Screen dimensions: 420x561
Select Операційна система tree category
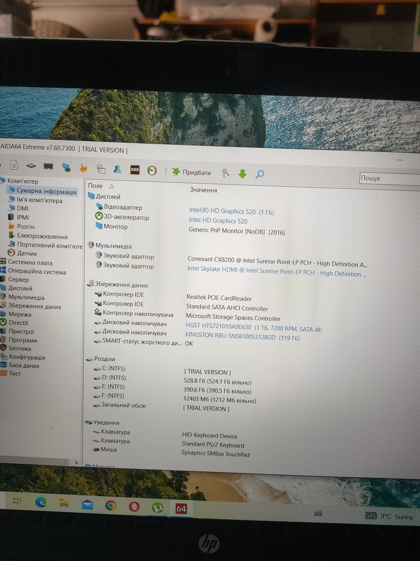click(33, 272)
